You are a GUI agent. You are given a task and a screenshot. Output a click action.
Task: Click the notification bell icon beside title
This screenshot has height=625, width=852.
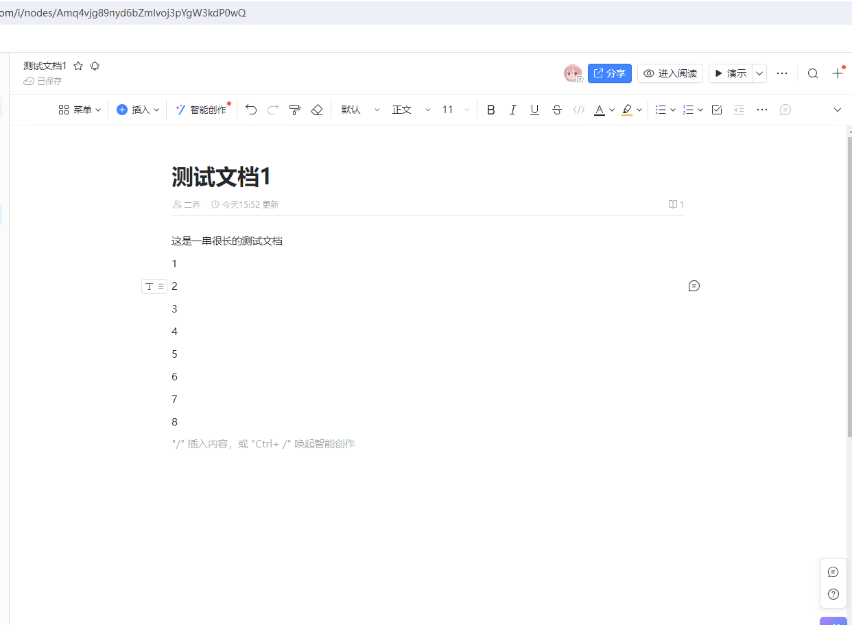point(95,66)
